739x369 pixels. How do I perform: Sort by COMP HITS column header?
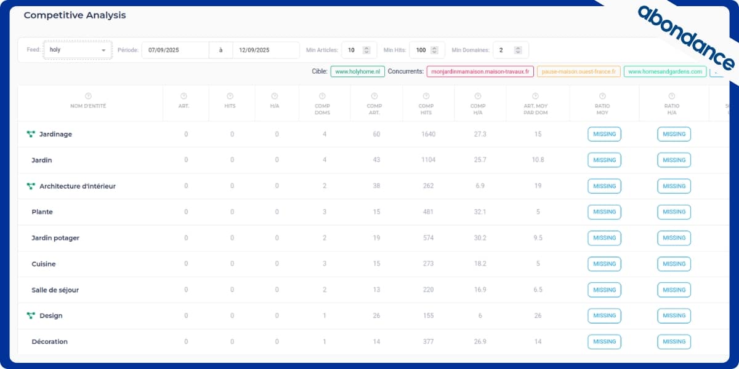click(x=426, y=109)
